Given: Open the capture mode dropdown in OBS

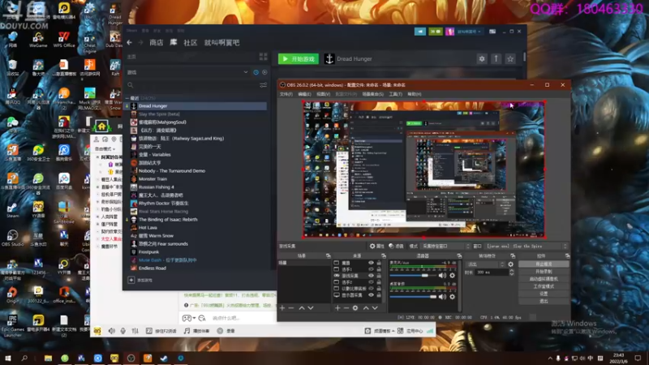Looking at the screenshot, I should pos(445,247).
